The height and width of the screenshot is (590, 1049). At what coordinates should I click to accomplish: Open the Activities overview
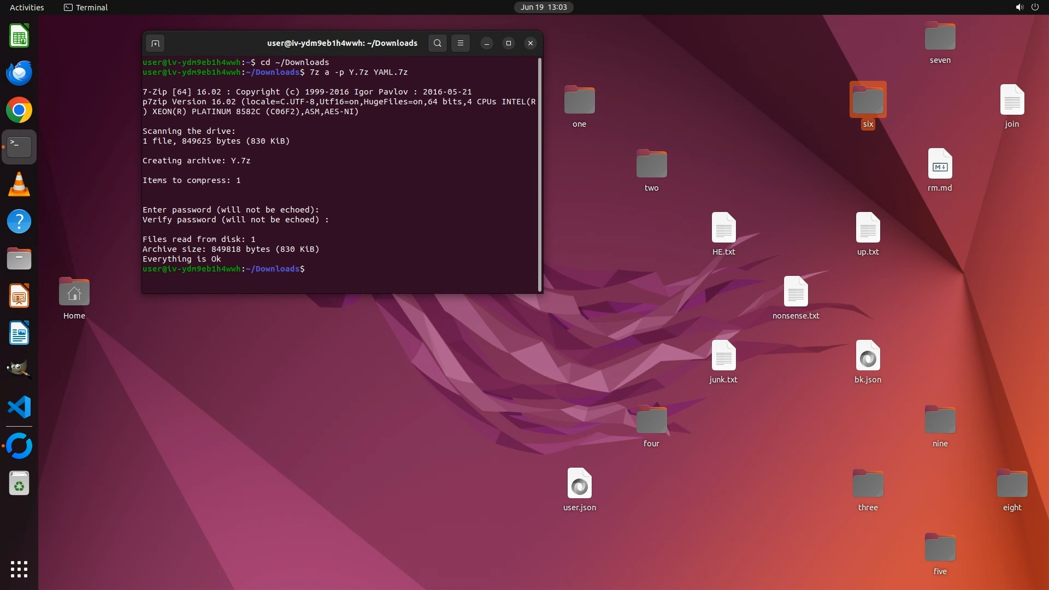click(27, 7)
